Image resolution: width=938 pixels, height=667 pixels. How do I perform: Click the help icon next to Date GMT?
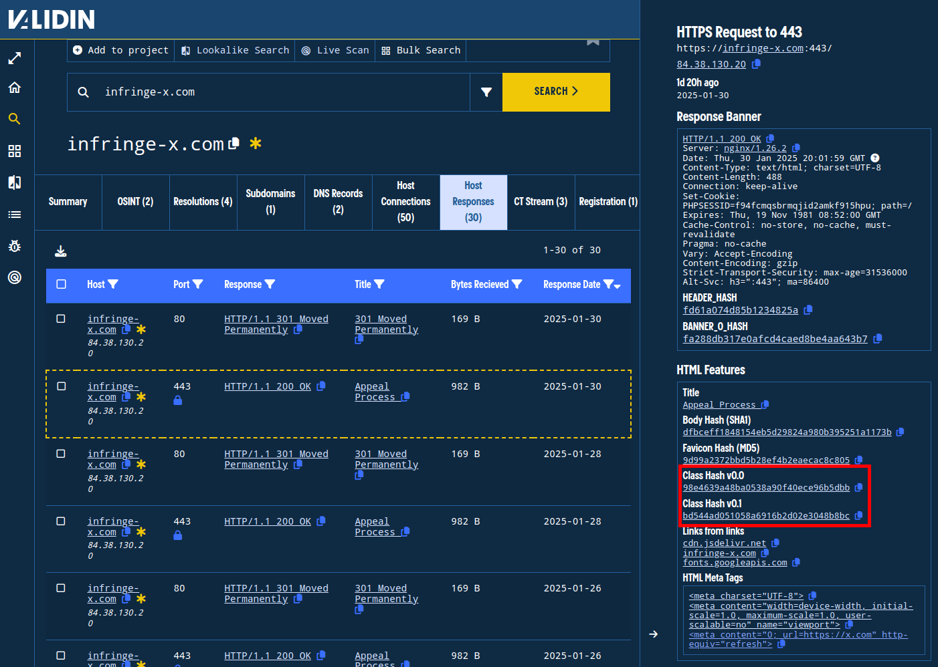tap(874, 158)
